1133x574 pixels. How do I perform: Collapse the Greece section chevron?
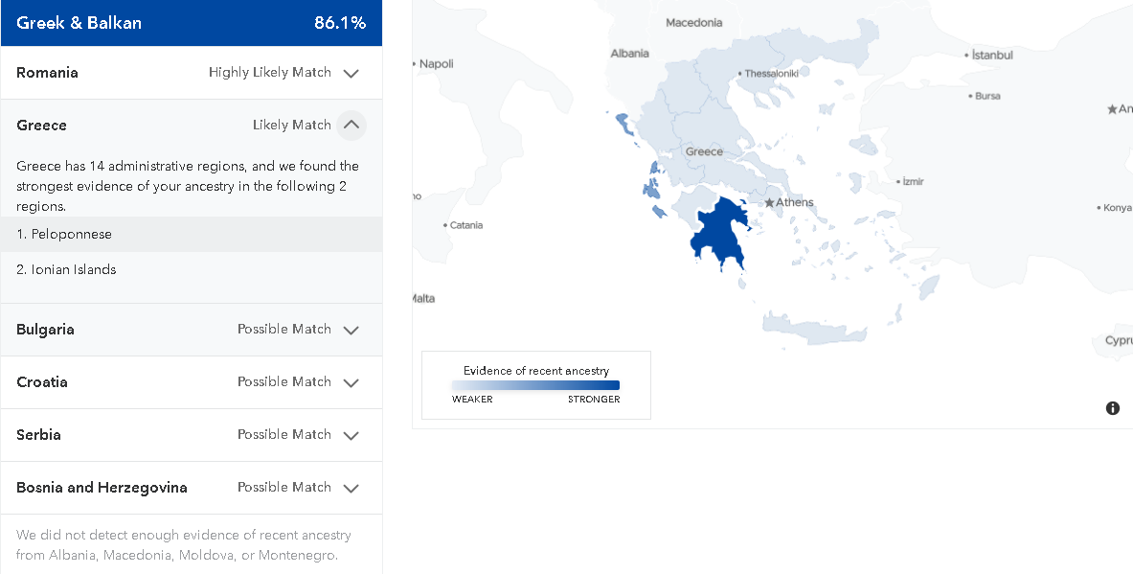point(351,126)
